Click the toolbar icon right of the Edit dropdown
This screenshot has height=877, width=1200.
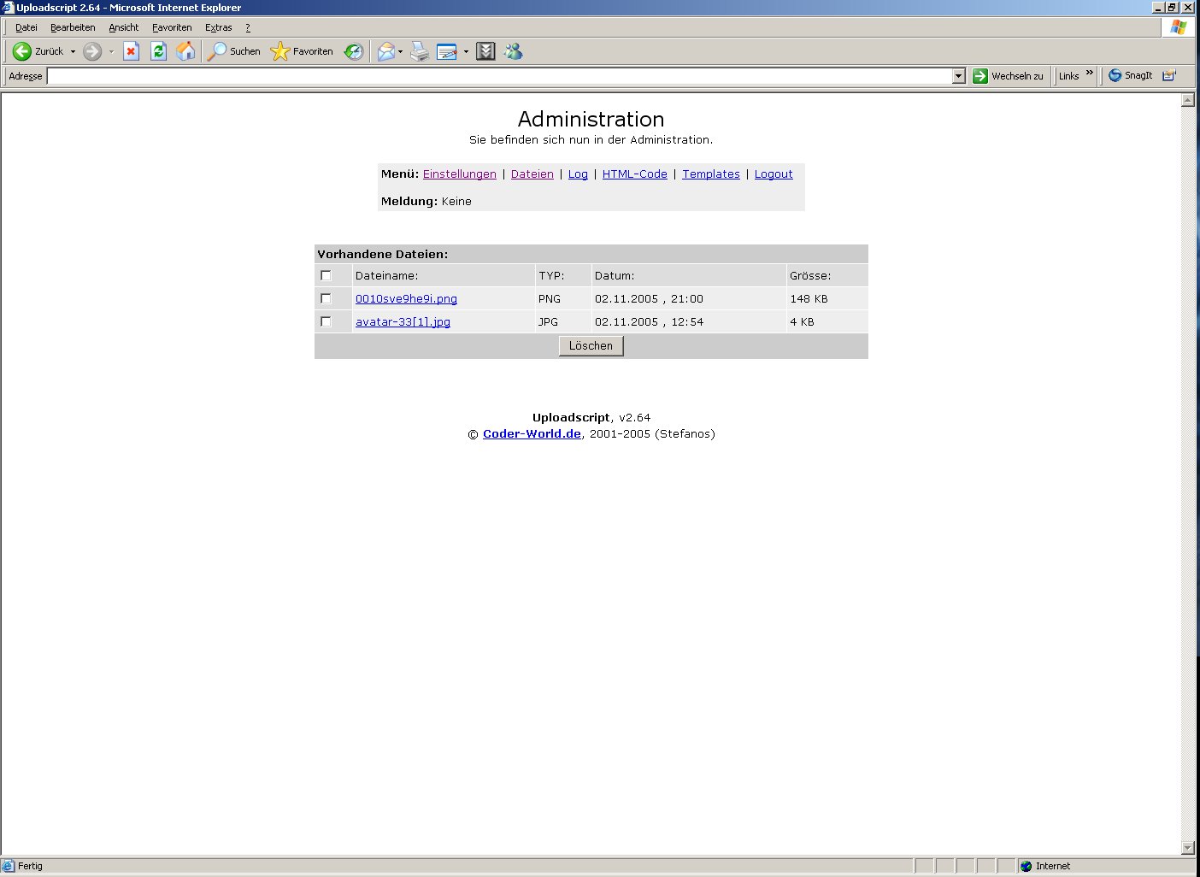tap(485, 51)
